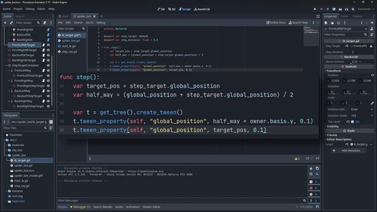Open Rotation Order YXZ dropdown
Image resolution: width=377 pixels, height=212 pixels.
361,115
